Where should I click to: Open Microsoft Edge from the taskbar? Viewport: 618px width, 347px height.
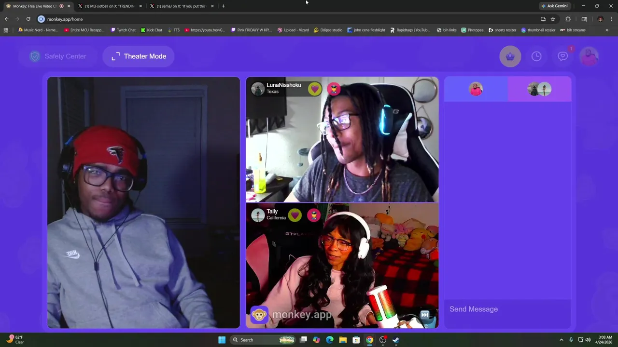tap(330, 340)
